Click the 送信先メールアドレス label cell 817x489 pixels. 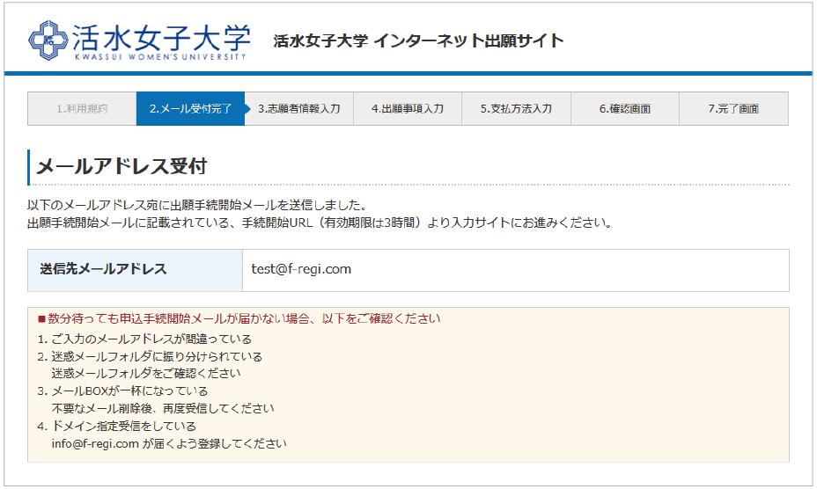(103, 269)
